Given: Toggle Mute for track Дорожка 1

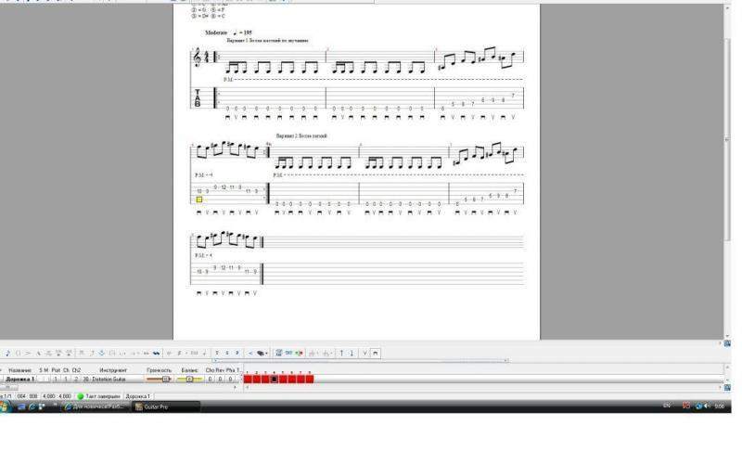Looking at the screenshot, I should point(46,380).
